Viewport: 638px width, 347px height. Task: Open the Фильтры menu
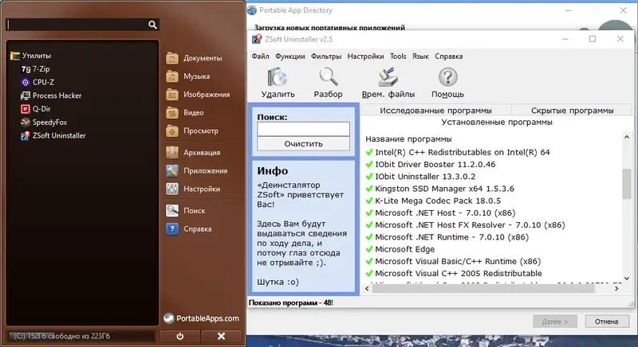(326, 57)
